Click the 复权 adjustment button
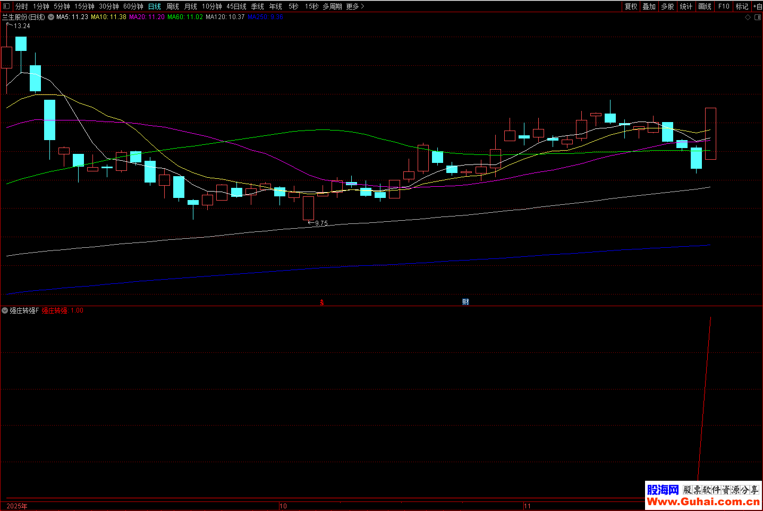763x511 pixels. pyautogui.click(x=631, y=6)
